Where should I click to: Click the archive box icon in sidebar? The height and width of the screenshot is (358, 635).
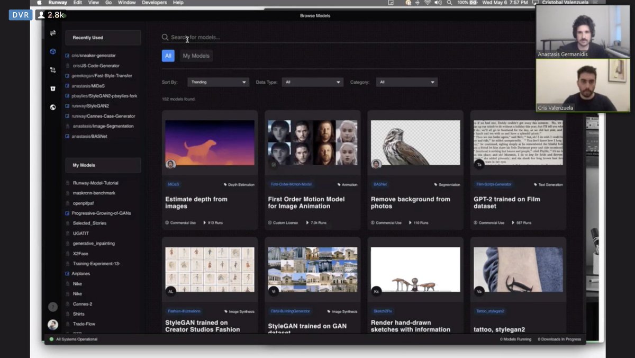tap(53, 88)
